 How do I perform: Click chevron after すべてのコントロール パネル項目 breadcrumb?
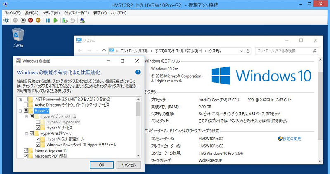point(205,51)
